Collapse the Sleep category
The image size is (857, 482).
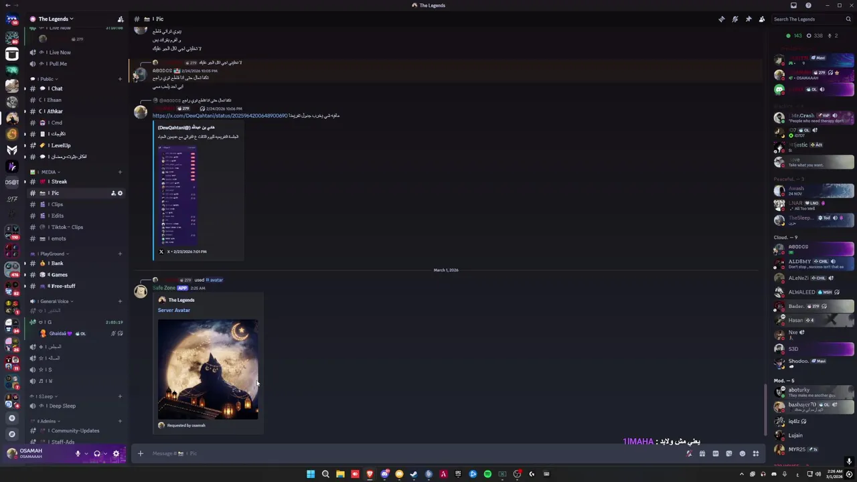[x=44, y=396]
